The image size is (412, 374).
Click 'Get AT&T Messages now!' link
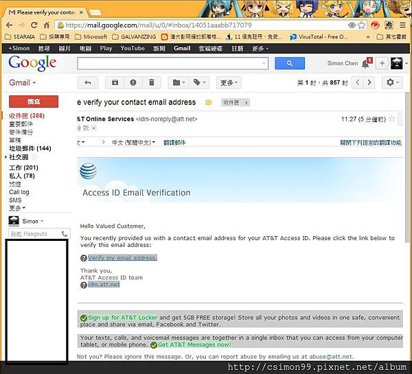[194, 344]
